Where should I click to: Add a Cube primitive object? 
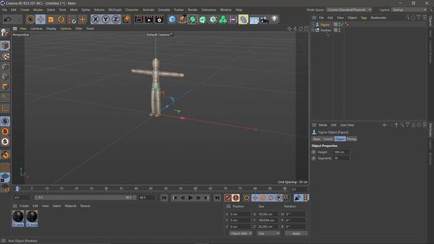(172, 20)
